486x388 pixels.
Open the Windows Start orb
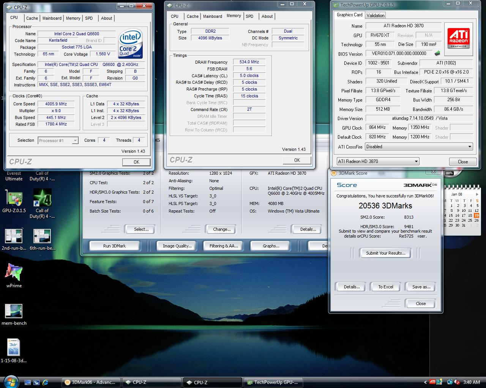(x=11, y=381)
